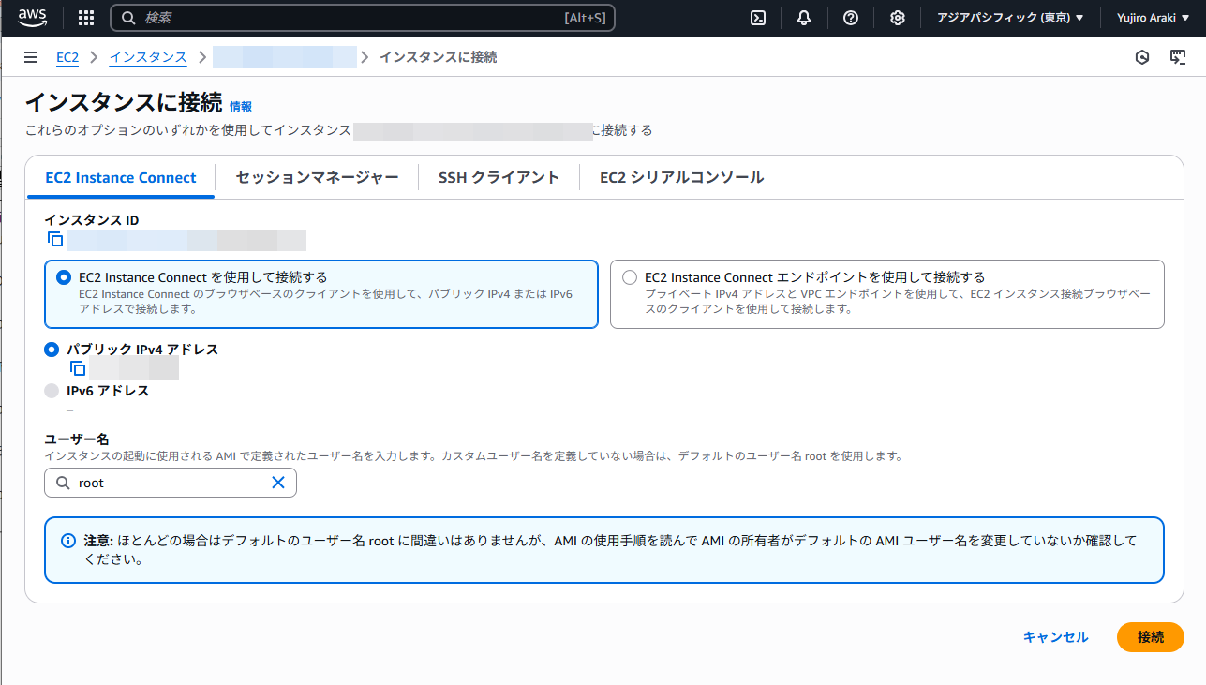Click the AWS 検索 search box
The image size is (1206, 685).
(363, 18)
